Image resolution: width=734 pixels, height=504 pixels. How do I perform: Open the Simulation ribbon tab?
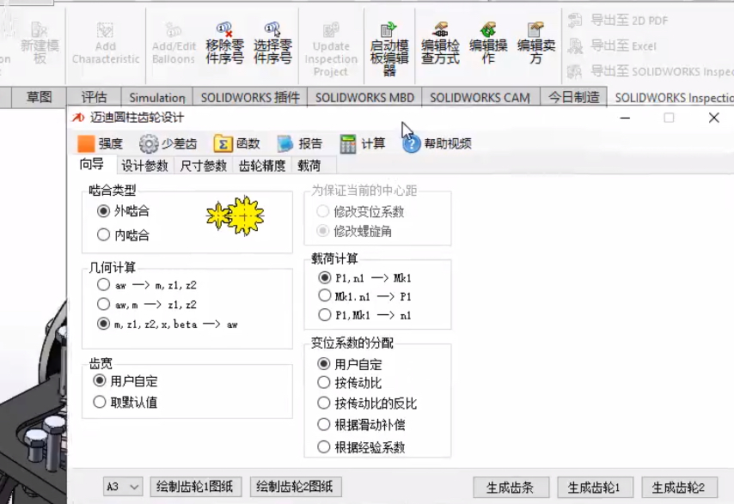[x=156, y=97]
